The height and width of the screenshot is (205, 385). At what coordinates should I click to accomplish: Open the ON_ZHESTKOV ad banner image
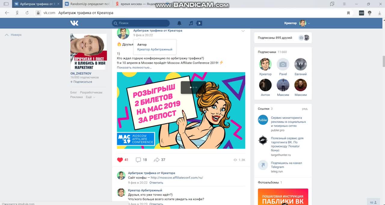[x=88, y=52]
